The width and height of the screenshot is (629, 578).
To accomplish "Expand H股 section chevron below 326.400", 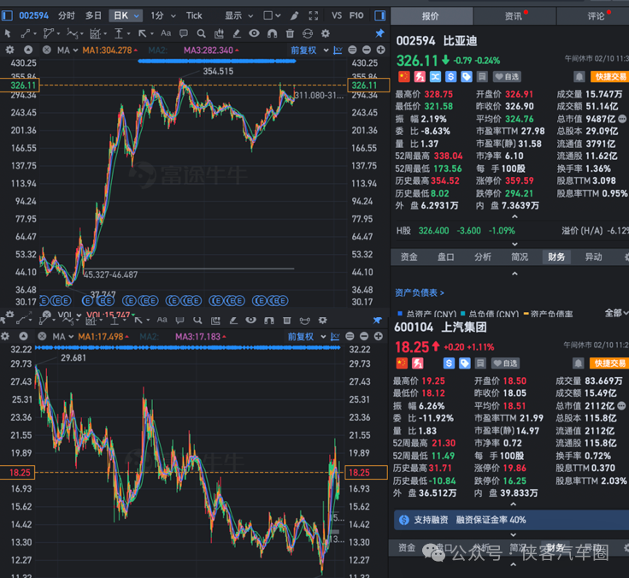I will click(x=514, y=244).
